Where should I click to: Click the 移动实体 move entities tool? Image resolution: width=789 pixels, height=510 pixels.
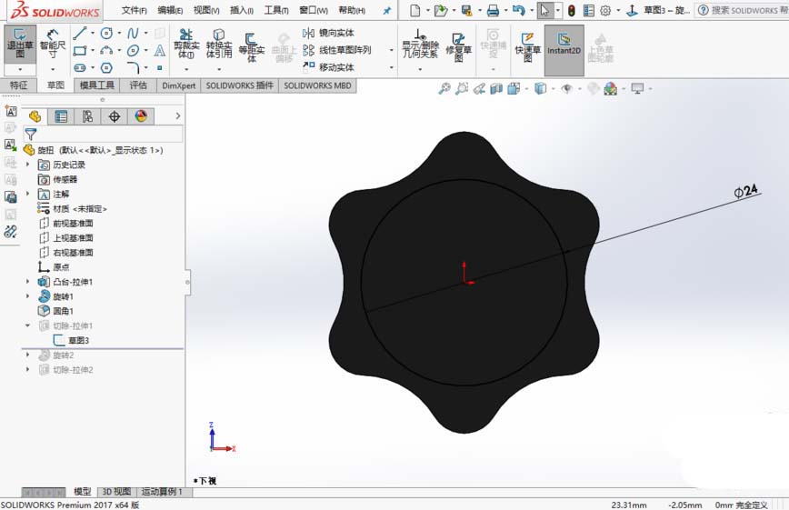pyautogui.click(x=328, y=67)
